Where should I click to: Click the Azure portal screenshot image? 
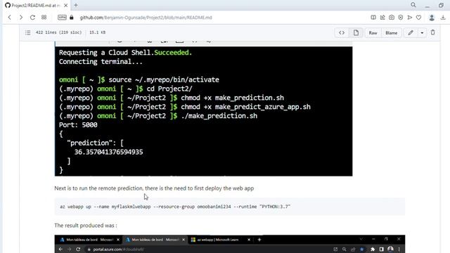[230, 244]
